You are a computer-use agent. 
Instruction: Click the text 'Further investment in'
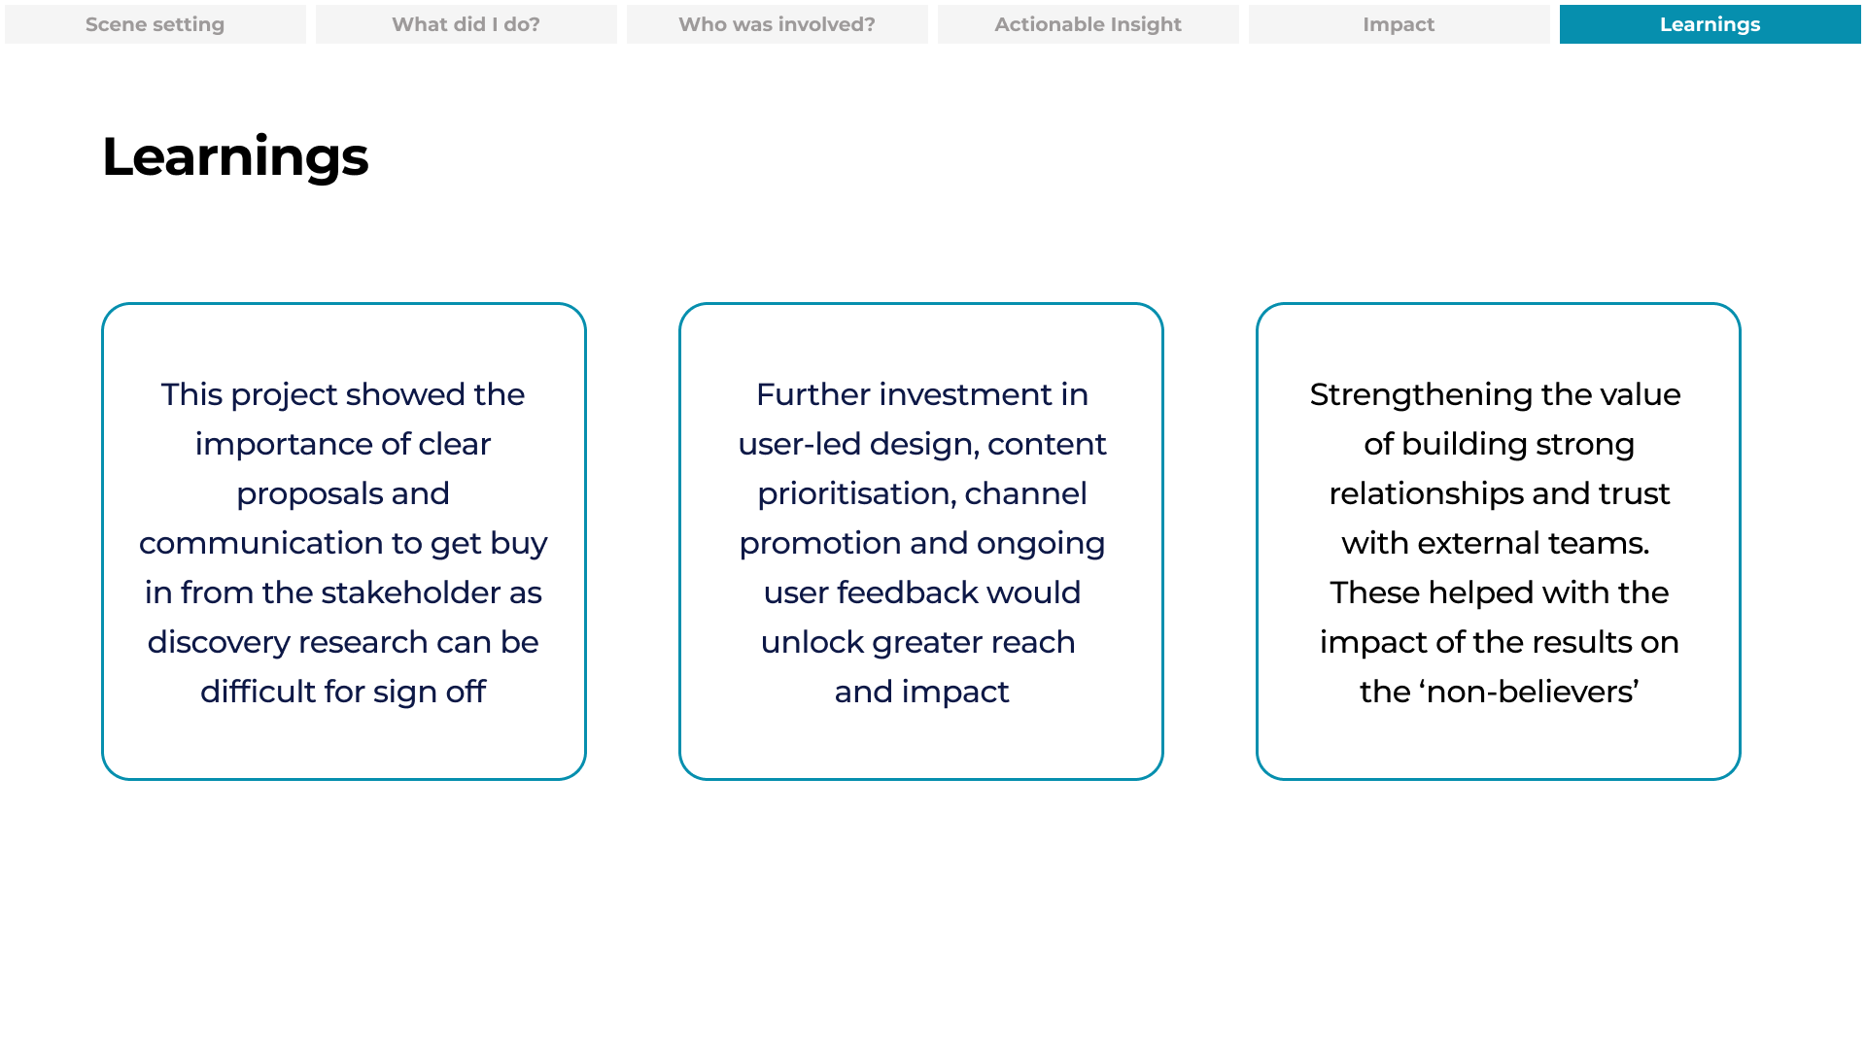(x=922, y=394)
